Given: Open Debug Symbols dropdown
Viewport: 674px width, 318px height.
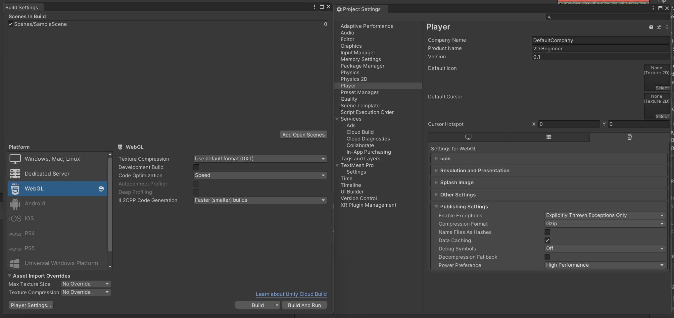Looking at the screenshot, I should tap(605, 249).
